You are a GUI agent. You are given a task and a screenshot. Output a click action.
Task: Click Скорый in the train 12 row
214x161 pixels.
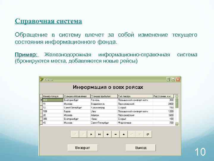tap(135, 108)
